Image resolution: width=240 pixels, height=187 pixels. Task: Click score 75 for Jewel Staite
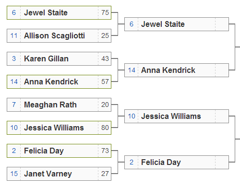(x=105, y=12)
